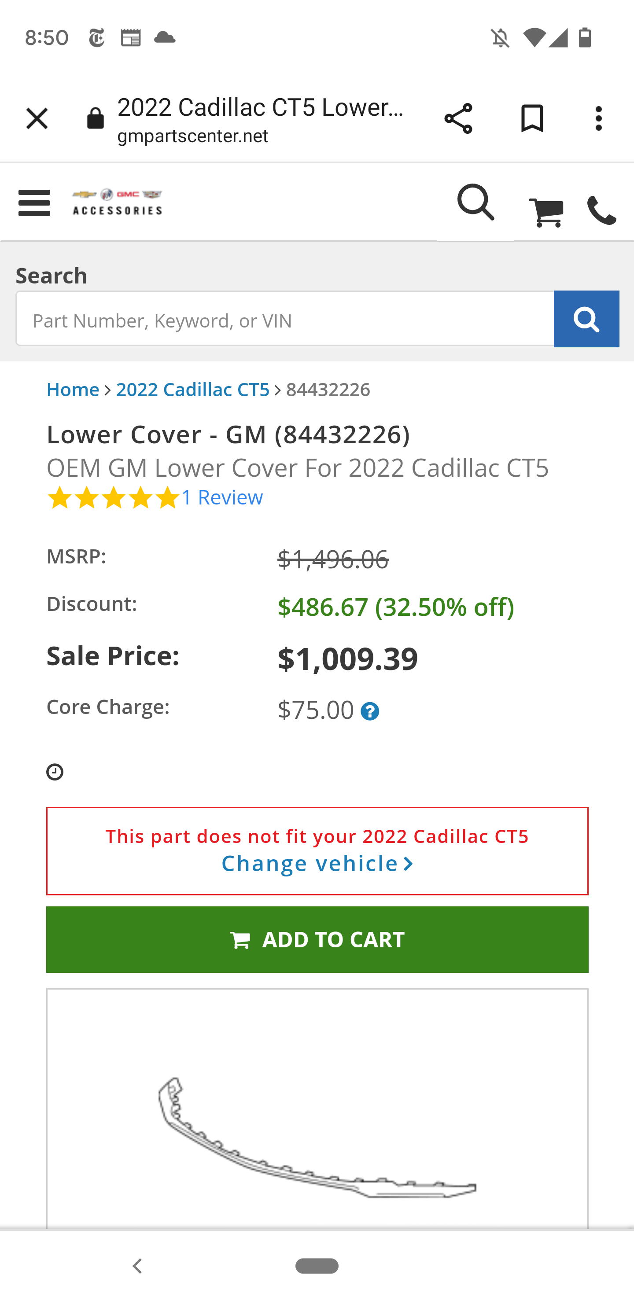Go to Home breadcrumb link
The height and width of the screenshot is (1303, 634).
point(73,390)
